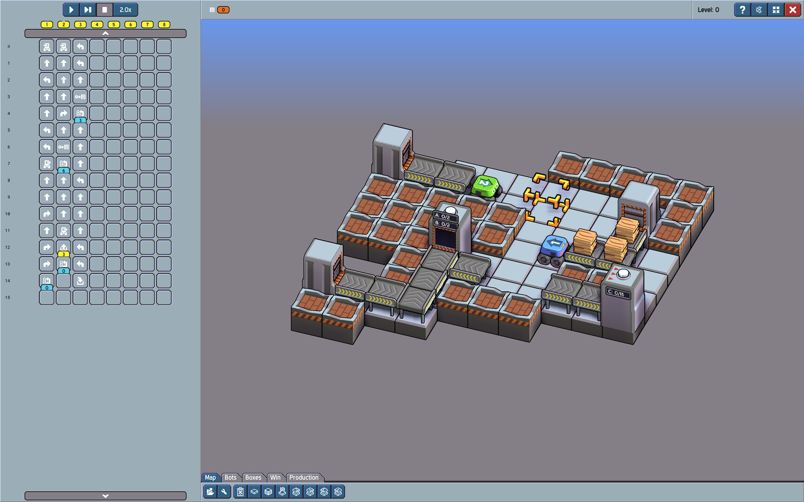
Task: Select the checkered flag tile tool
Action: 282,492
